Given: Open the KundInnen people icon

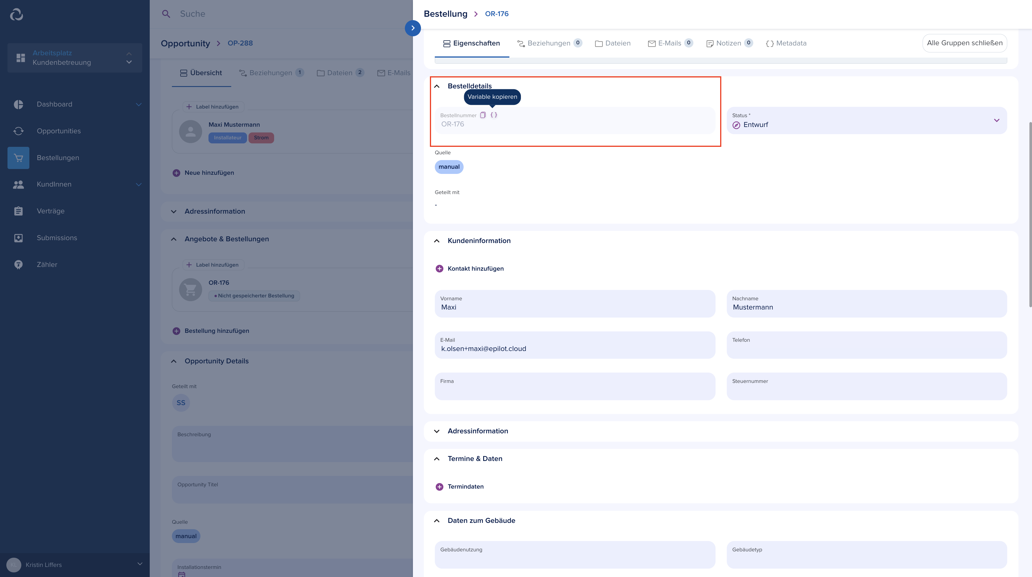Looking at the screenshot, I should tap(18, 184).
